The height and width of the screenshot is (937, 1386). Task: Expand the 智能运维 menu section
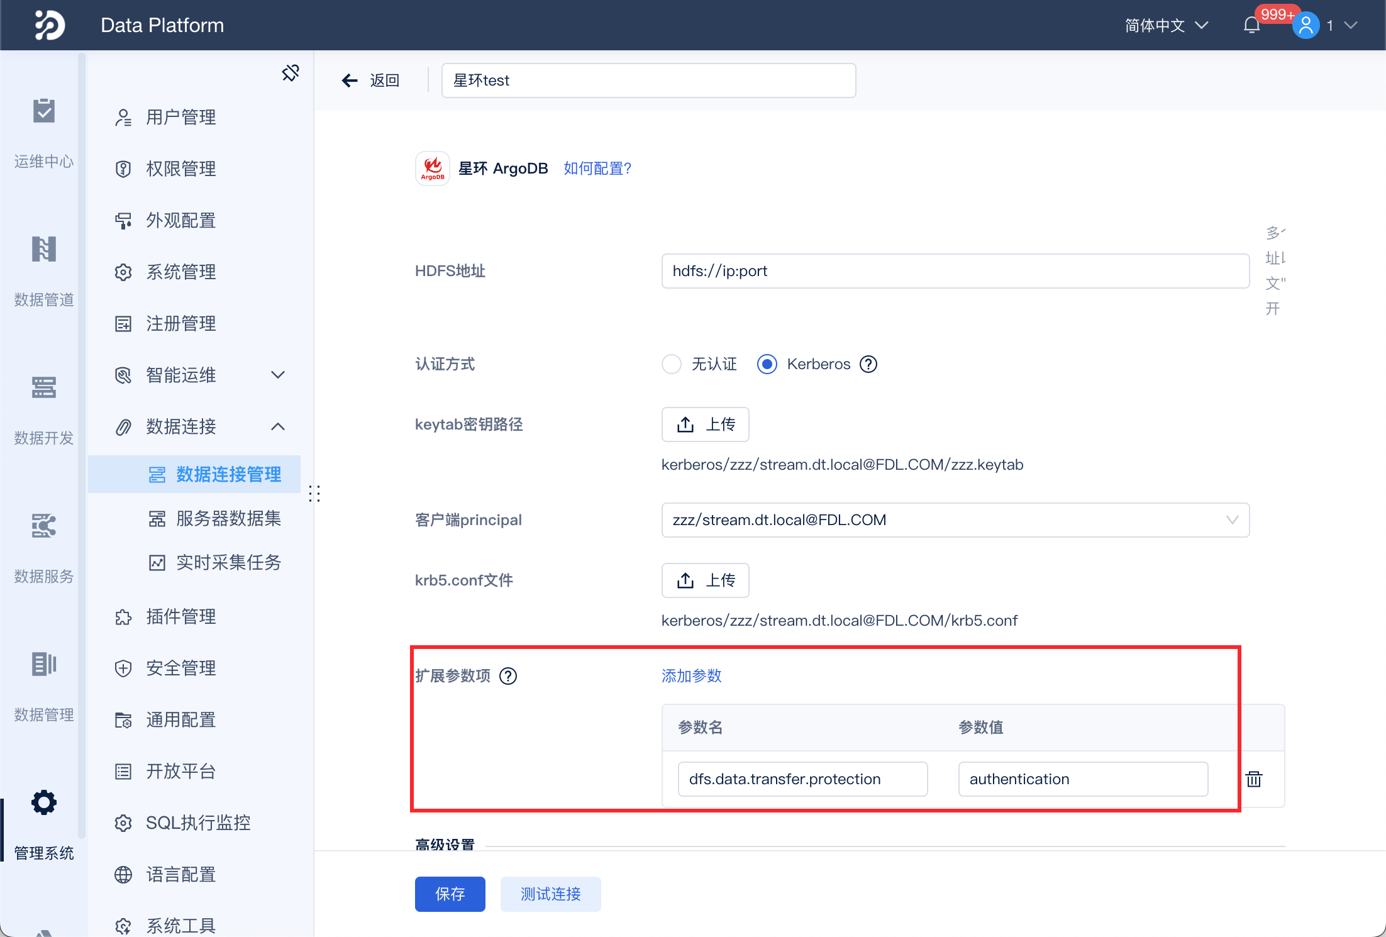[278, 375]
